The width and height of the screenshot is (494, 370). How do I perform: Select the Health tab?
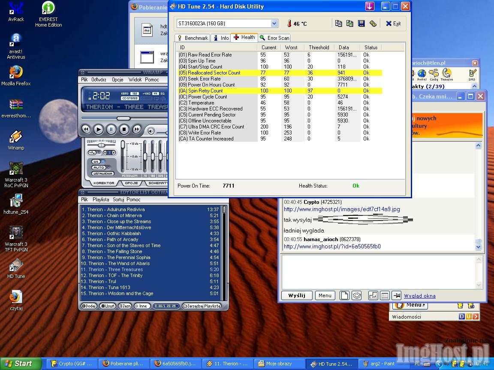point(244,37)
